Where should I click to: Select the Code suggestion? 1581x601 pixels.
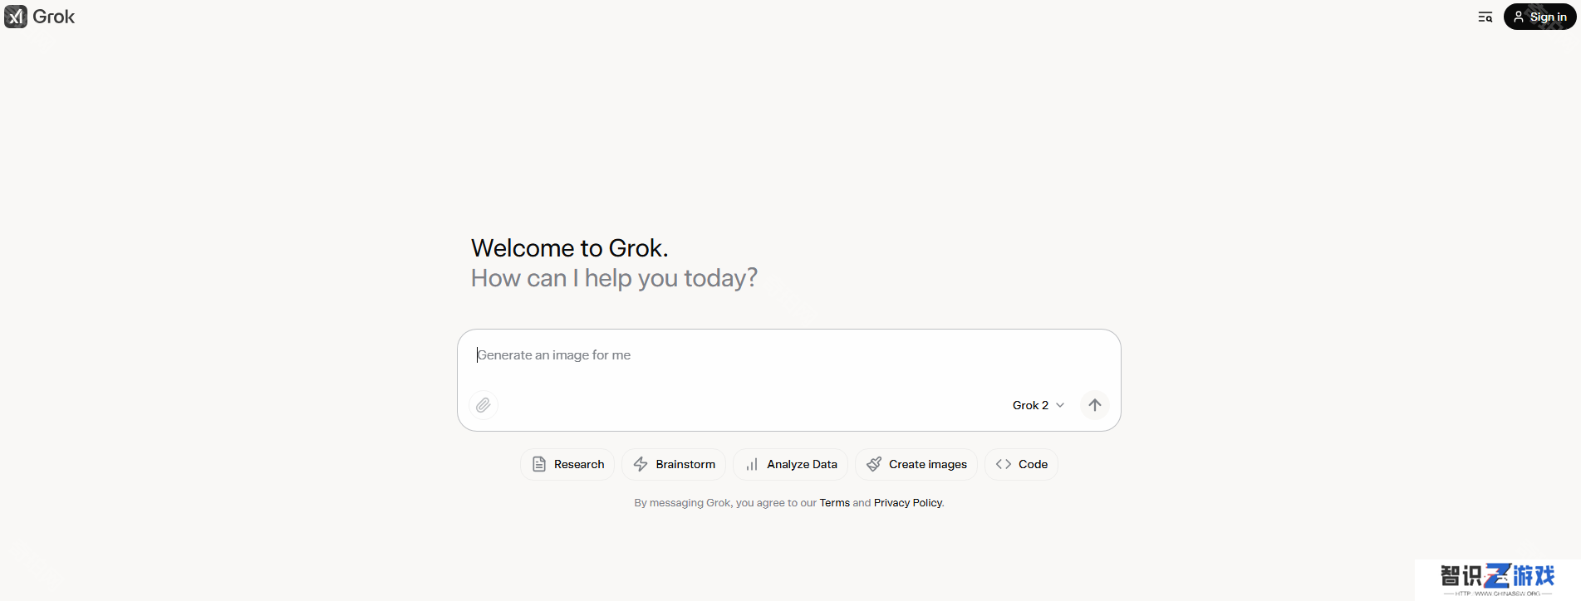(1021, 464)
